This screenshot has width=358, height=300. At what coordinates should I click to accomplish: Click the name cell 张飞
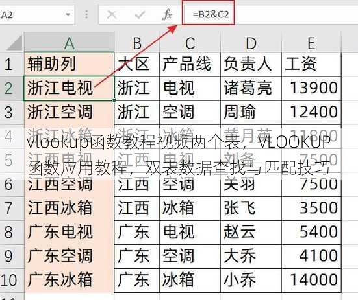(251, 208)
